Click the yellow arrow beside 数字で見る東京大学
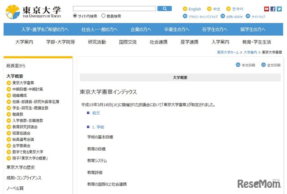 (x=9, y=152)
